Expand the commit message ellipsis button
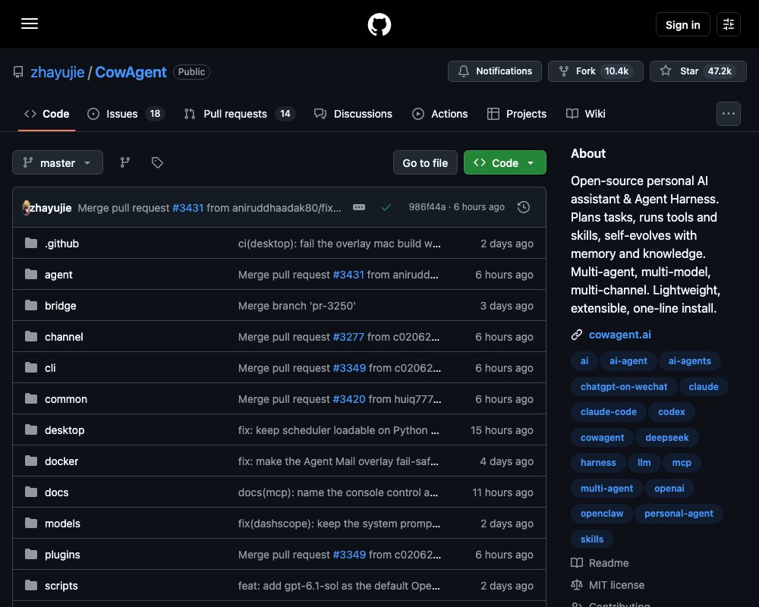This screenshot has width=759, height=607. click(x=359, y=207)
